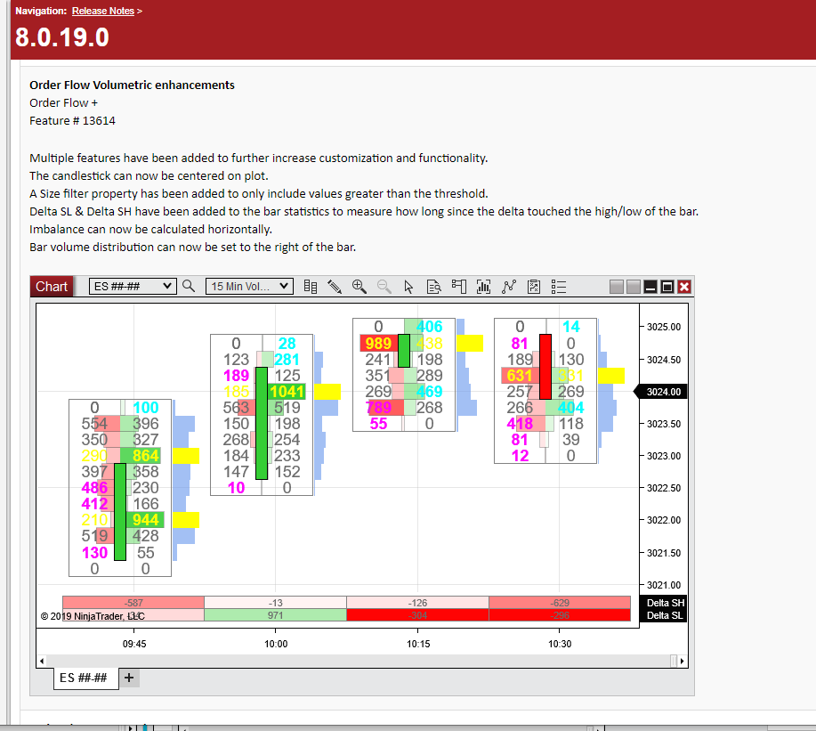Click the -587 Delta SH cell
816x731 pixels.
point(133,603)
